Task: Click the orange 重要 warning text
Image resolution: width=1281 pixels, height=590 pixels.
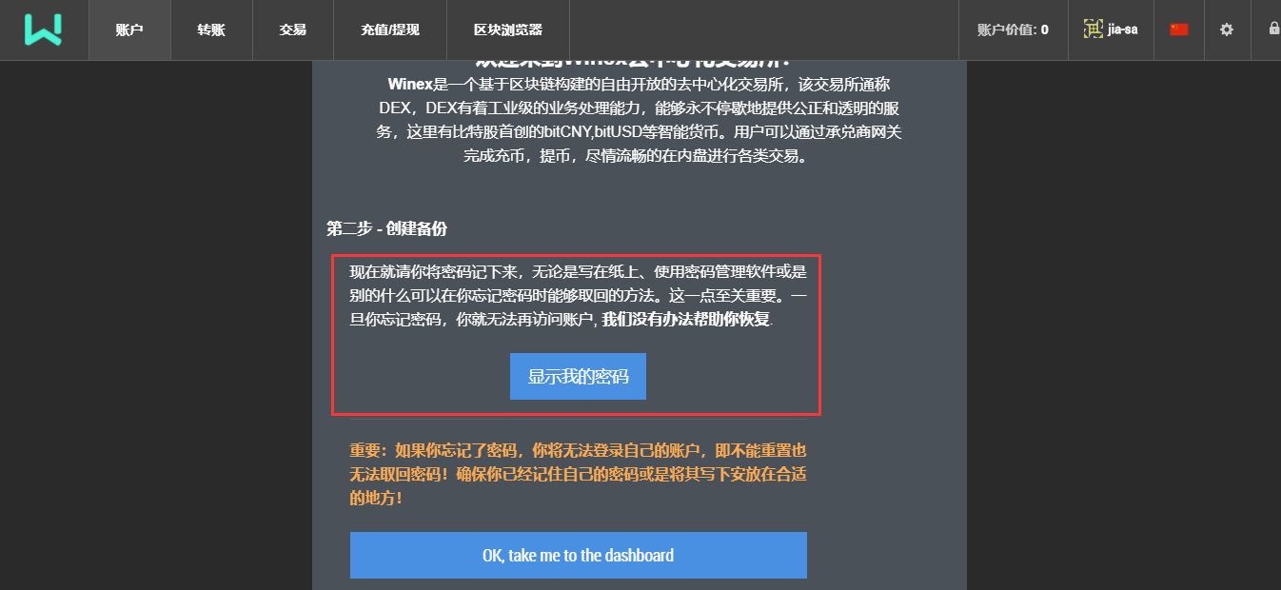Action: click(x=578, y=473)
